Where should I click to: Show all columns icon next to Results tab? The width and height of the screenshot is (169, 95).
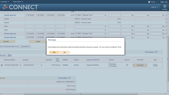point(10,55)
